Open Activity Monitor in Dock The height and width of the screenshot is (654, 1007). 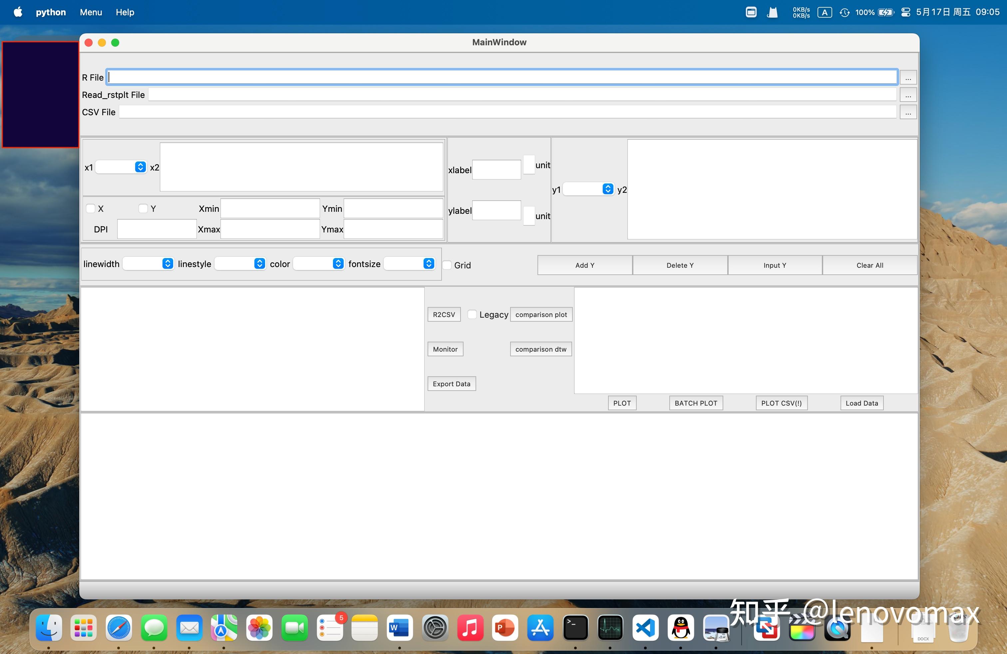(610, 628)
